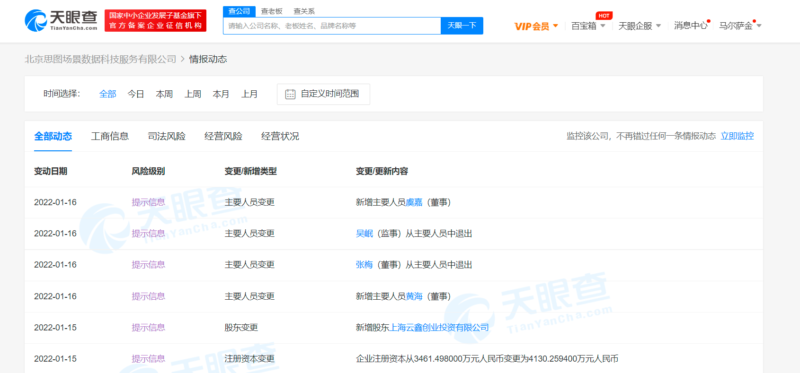Image resolution: width=800 pixels, height=373 pixels.
Task: Select the 查公司 search tab
Action: click(x=239, y=11)
